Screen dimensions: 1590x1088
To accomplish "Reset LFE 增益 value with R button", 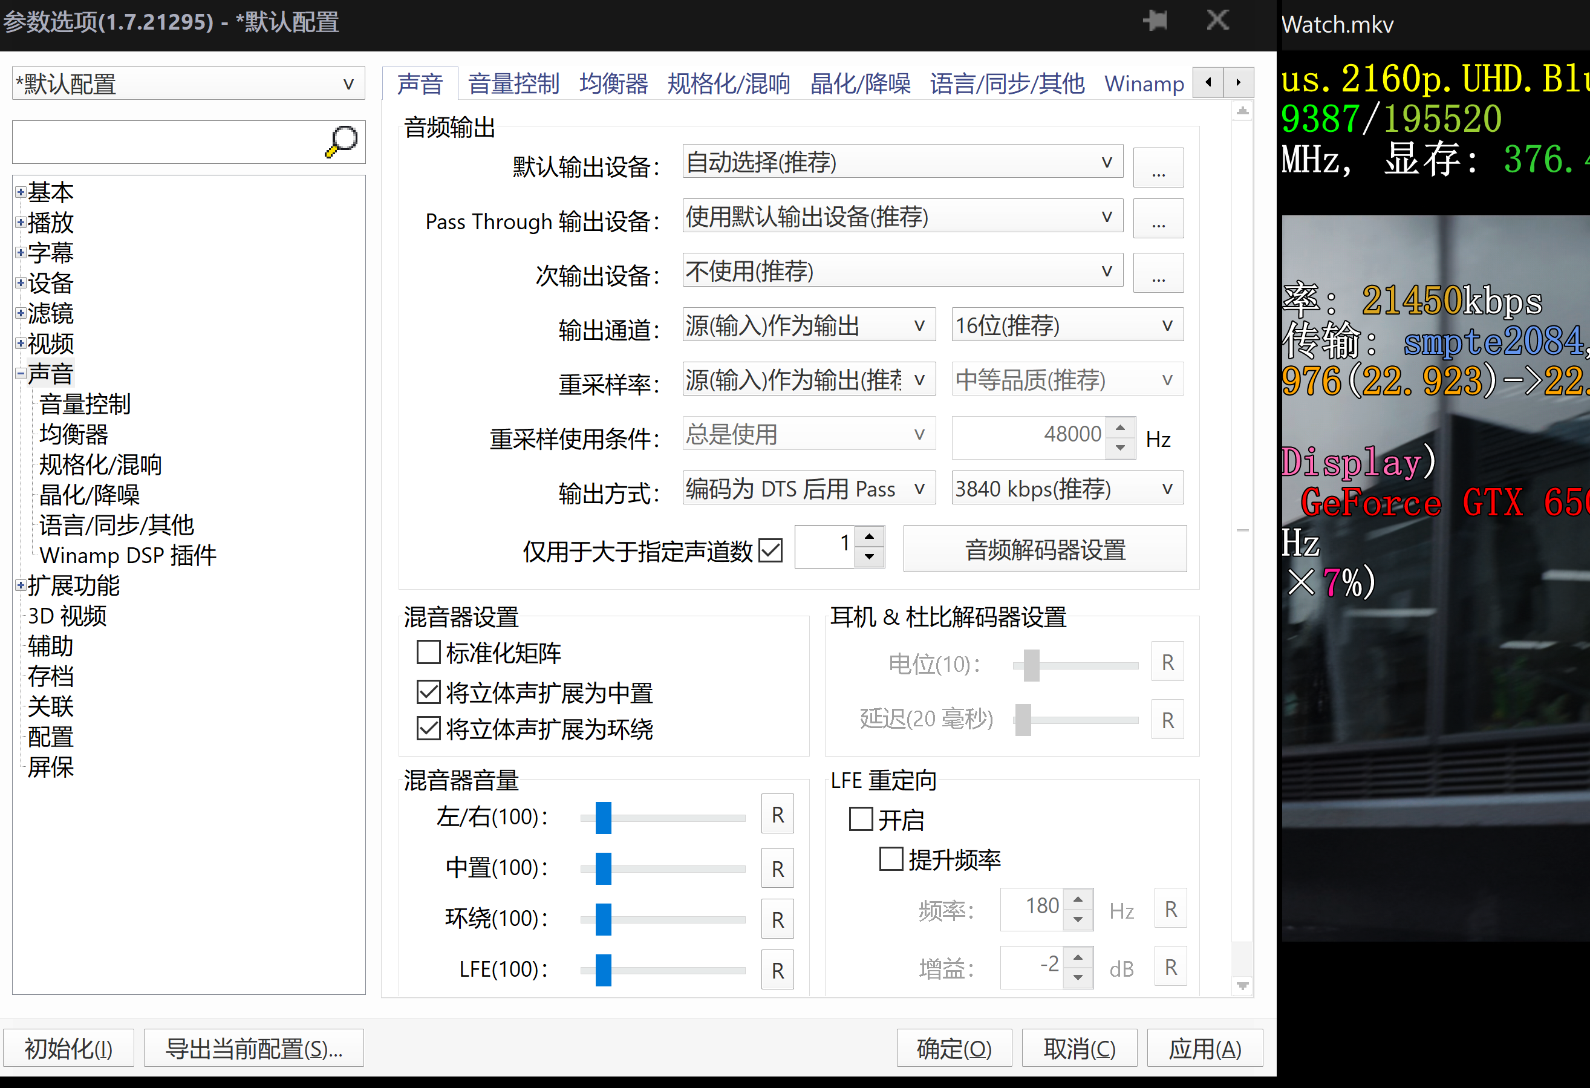I will tap(1171, 966).
